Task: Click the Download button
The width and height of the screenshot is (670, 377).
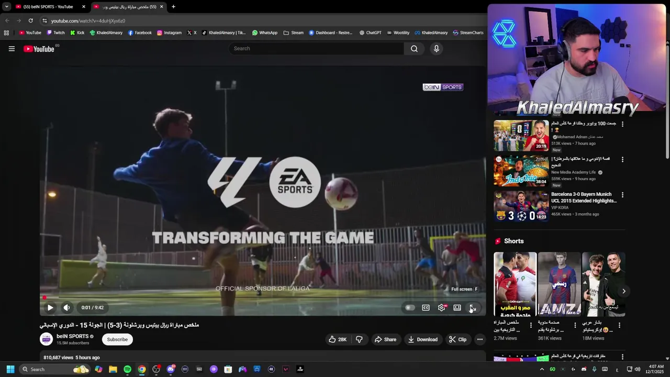Action: coord(422,339)
